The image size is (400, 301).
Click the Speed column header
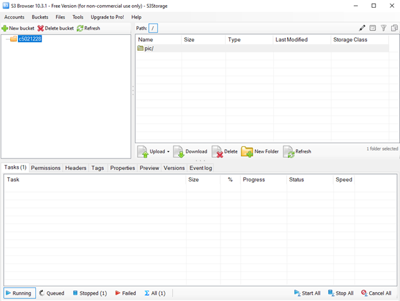pyautogui.click(x=344, y=180)
